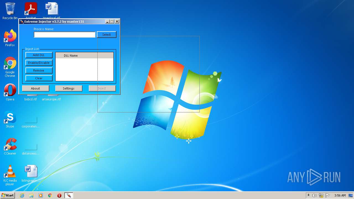Click Select button for process

pos(106,35)
